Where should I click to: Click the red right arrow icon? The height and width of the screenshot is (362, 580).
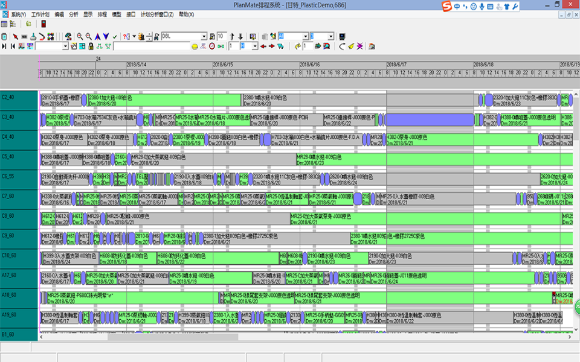(272, 46)
